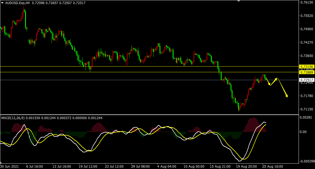The width and height of the screenshot is (315, 169).
Task: Click the 0.71150 price scale value
Action: pos(307,109)
